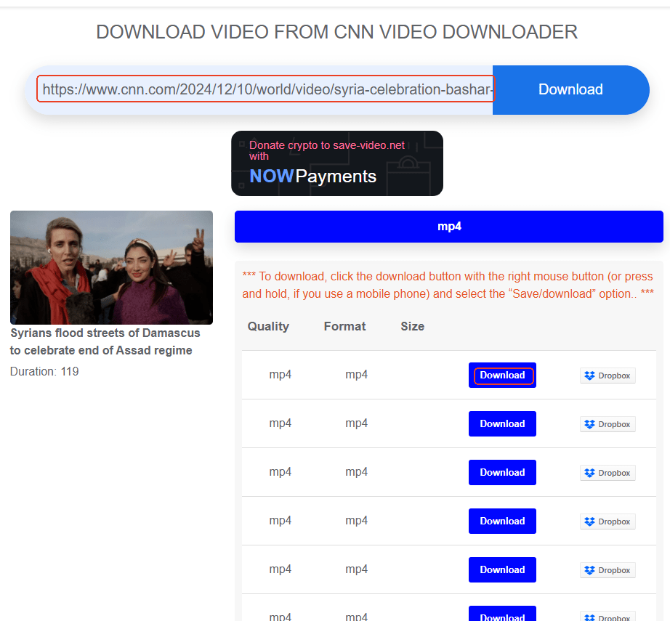Click the Syria celebration video thumbnail
670x621 pixels.
pyautogui.click(x=111, y=267)
